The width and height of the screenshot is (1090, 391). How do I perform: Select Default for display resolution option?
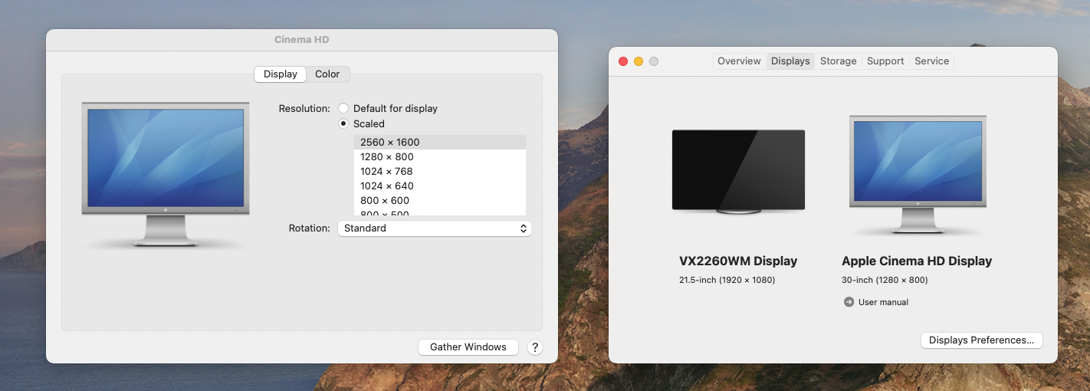click(343, 109)
